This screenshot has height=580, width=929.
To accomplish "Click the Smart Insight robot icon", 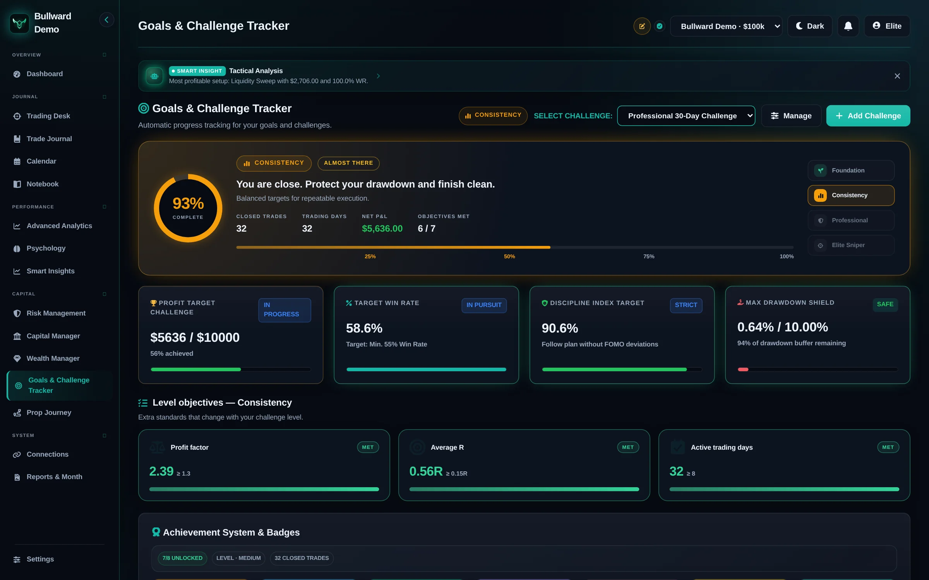I will coord(154,76).
